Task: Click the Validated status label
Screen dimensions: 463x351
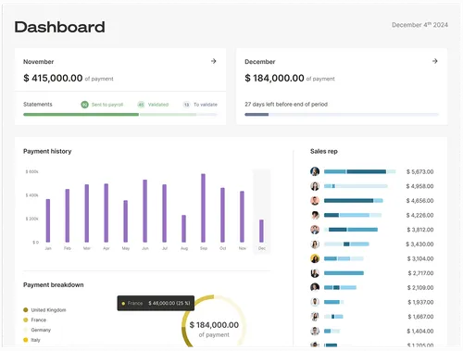Action: point(158,105)
